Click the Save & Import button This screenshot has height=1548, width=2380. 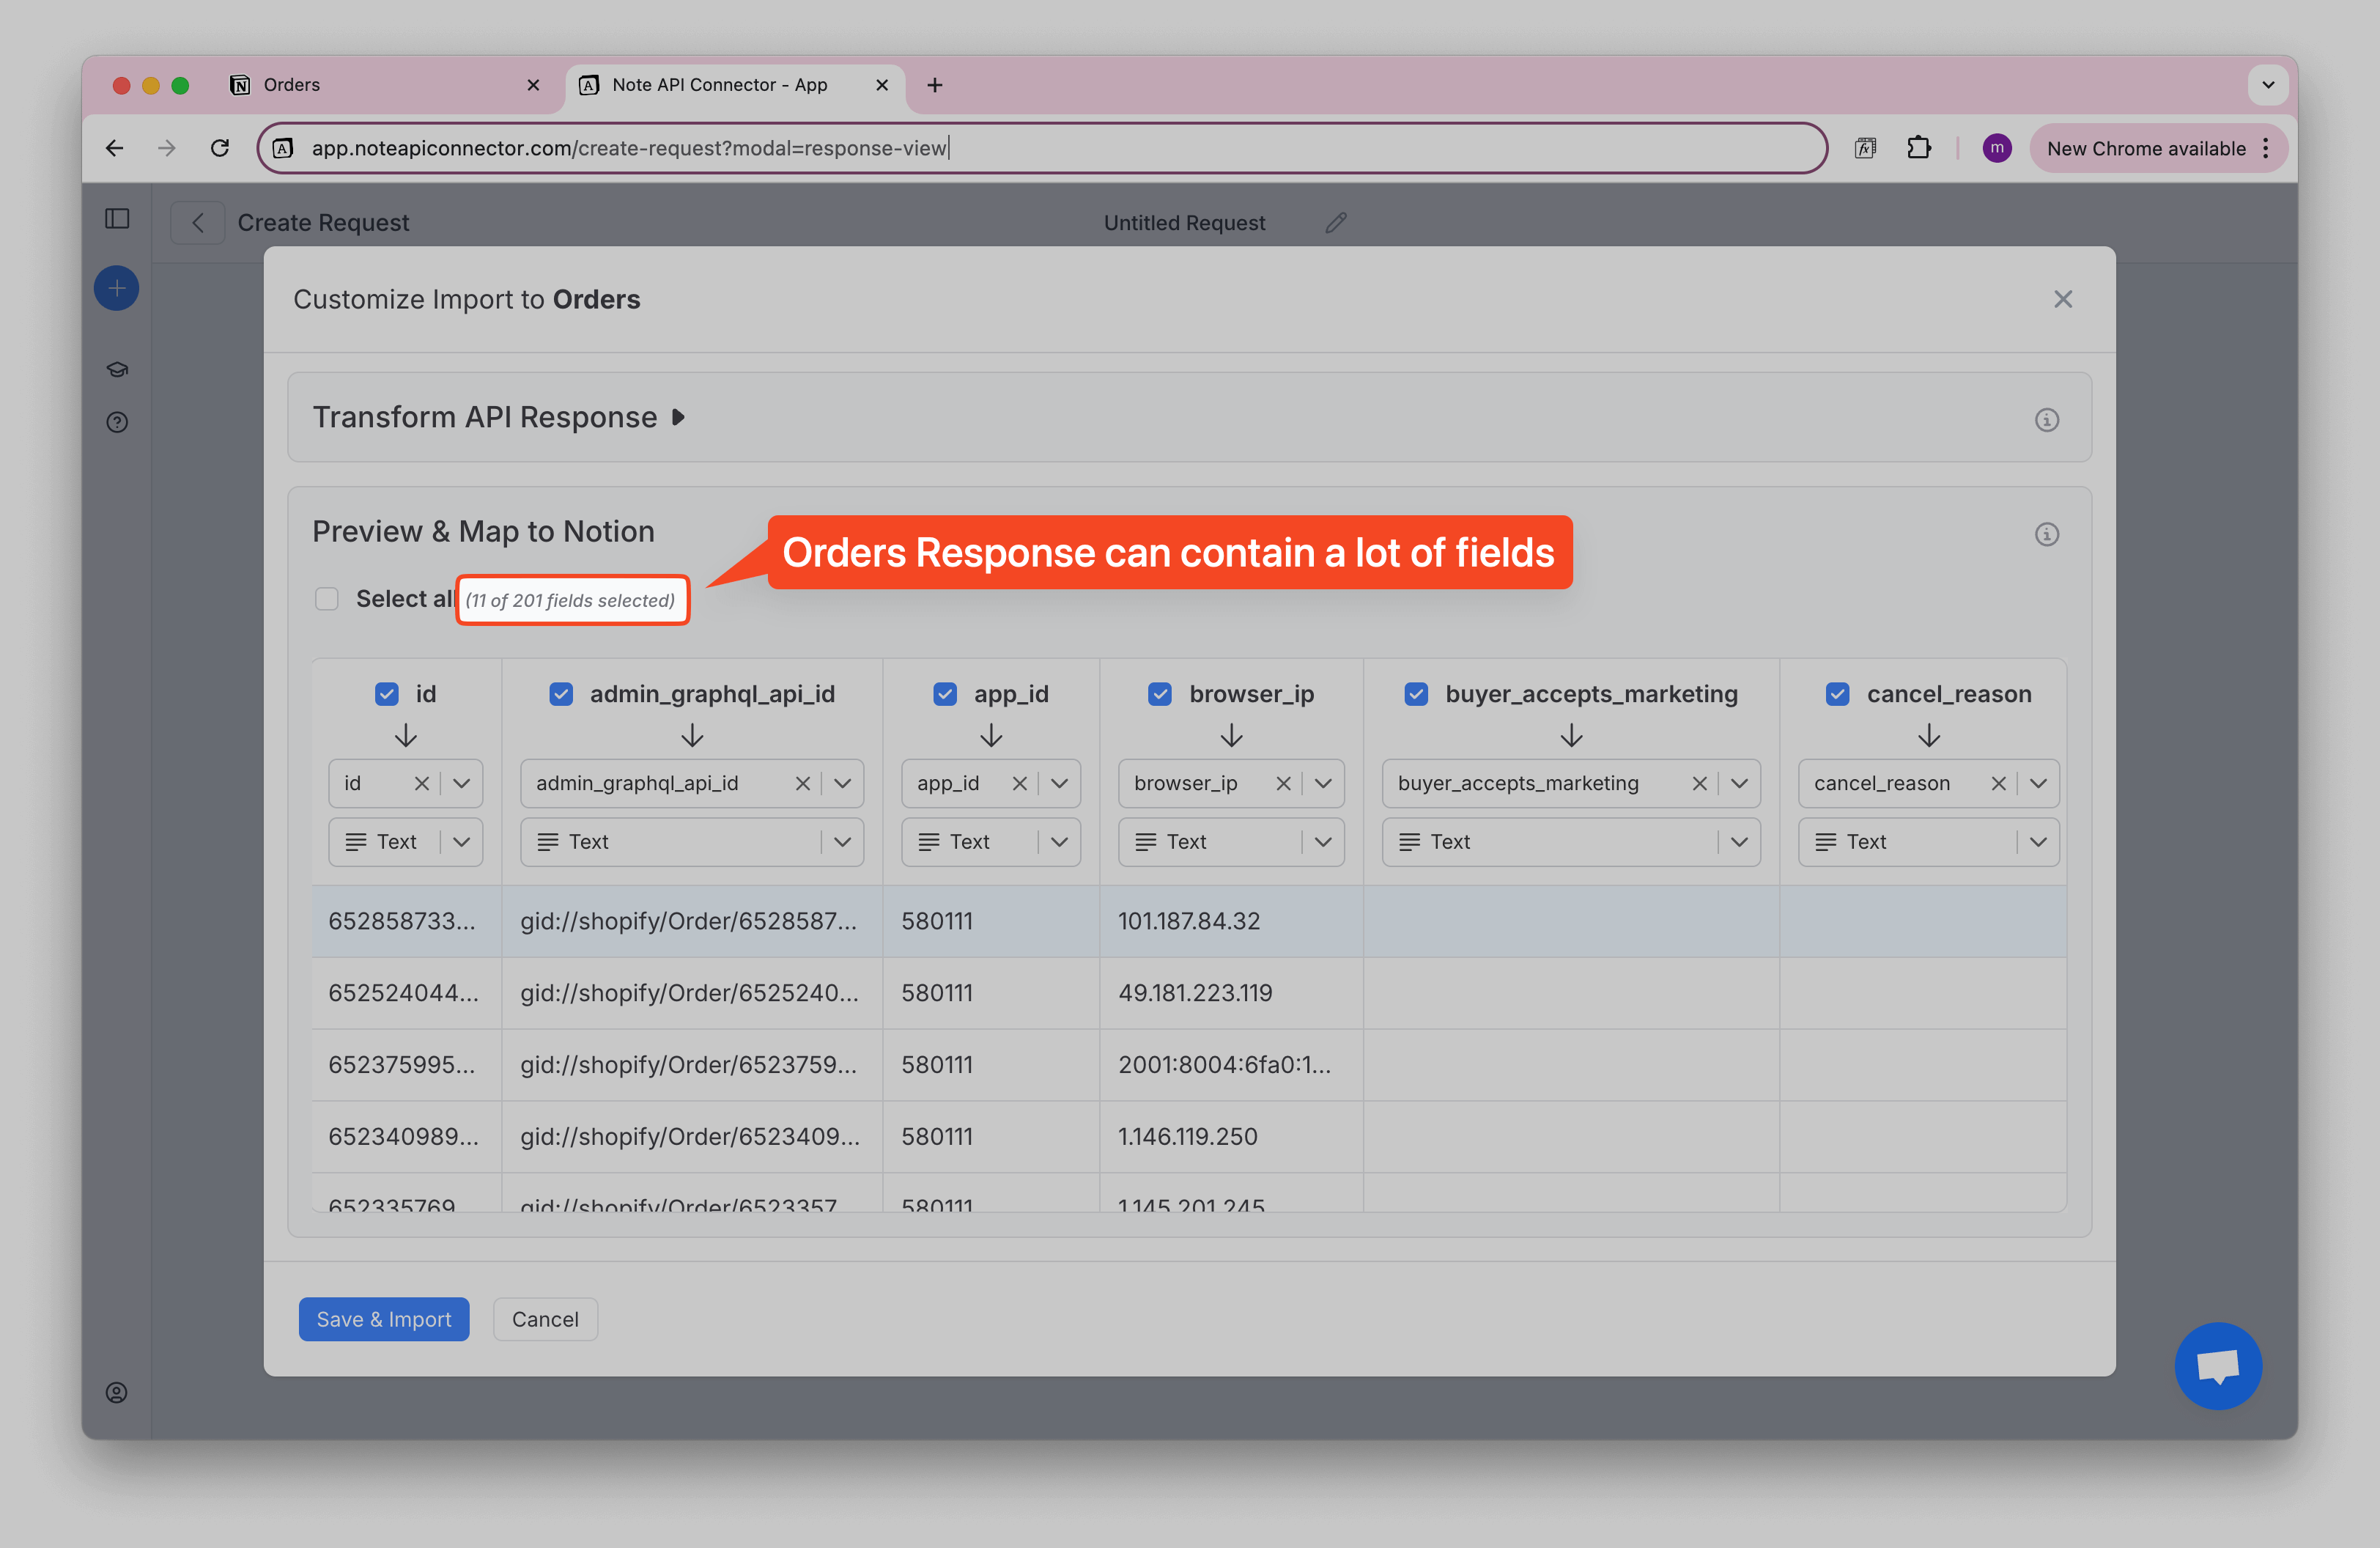tap(384, 1319)
